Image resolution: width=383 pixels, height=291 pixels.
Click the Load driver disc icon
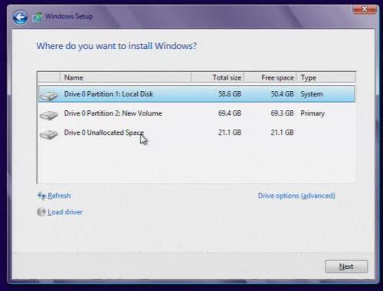41,212
